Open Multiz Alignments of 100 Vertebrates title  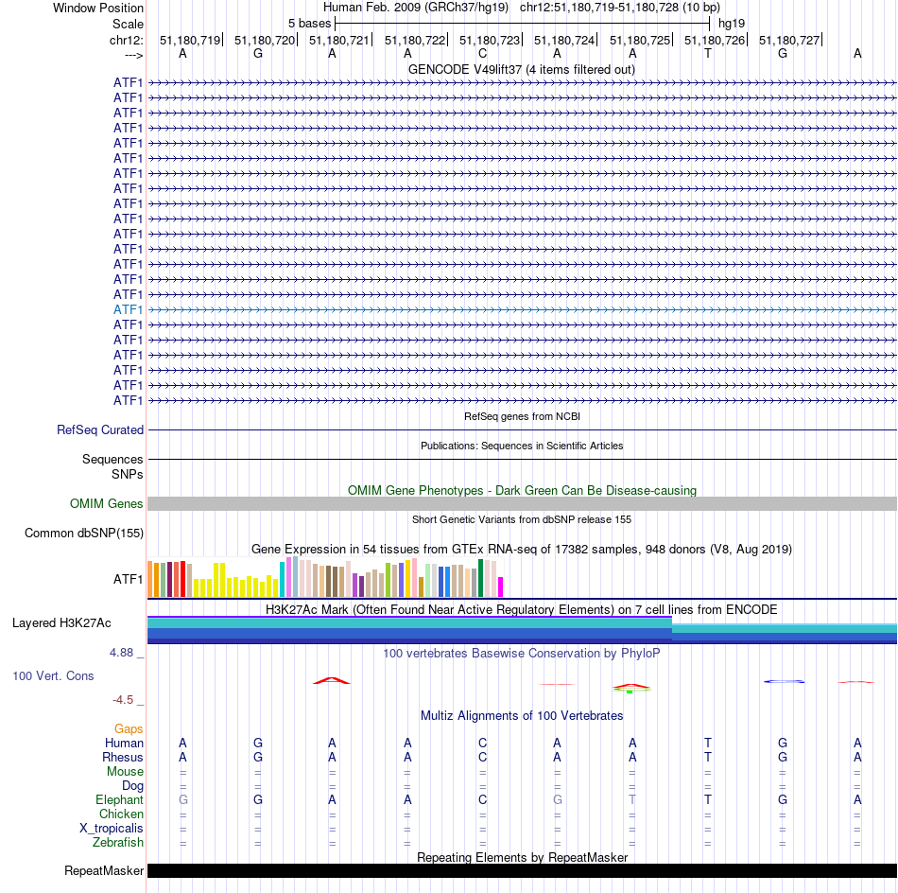[522, 716]
